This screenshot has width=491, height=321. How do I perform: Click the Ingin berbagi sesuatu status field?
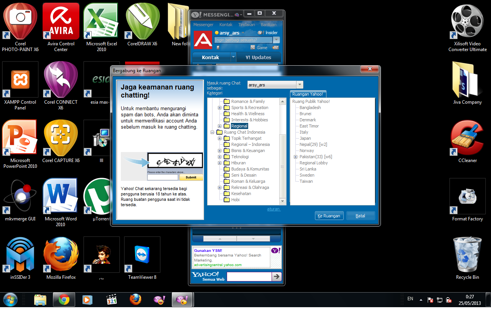(243, 40)
